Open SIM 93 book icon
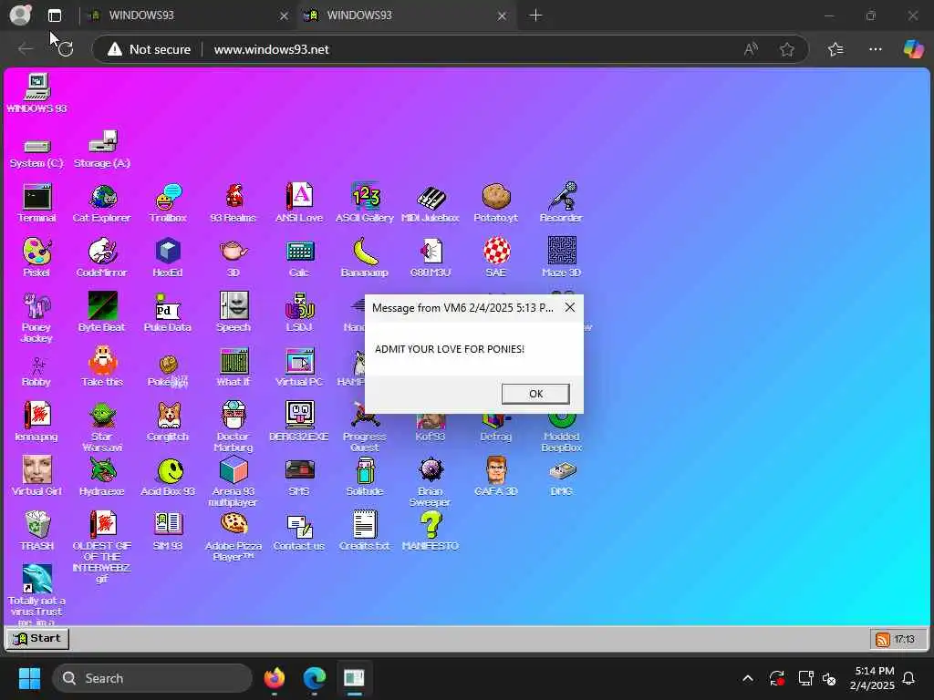Image resolution: width=934 pixels, height=700 pixels. 168,530
